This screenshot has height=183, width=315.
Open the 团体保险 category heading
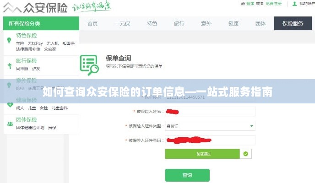click(x=26, y=120)
